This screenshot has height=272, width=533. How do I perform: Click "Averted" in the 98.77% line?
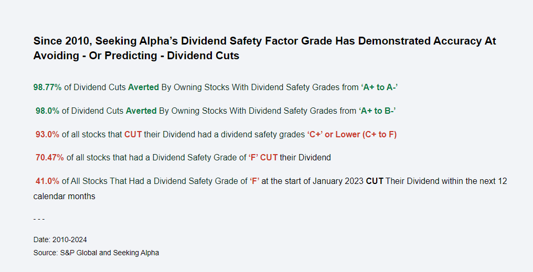[143, 88]
